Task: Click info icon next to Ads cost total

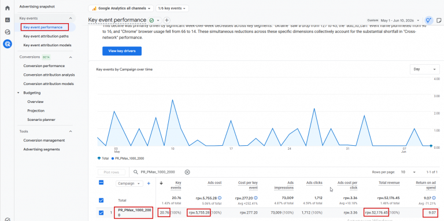Action: [220, 198]
